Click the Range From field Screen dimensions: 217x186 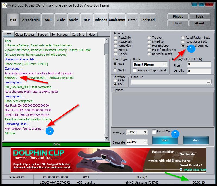coord(199,64)
